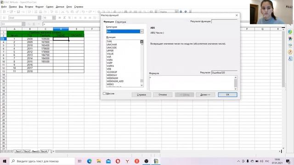294x165 pixels.
Task: Open the Mail app from the taskbar
Action: tap(108, 161)
